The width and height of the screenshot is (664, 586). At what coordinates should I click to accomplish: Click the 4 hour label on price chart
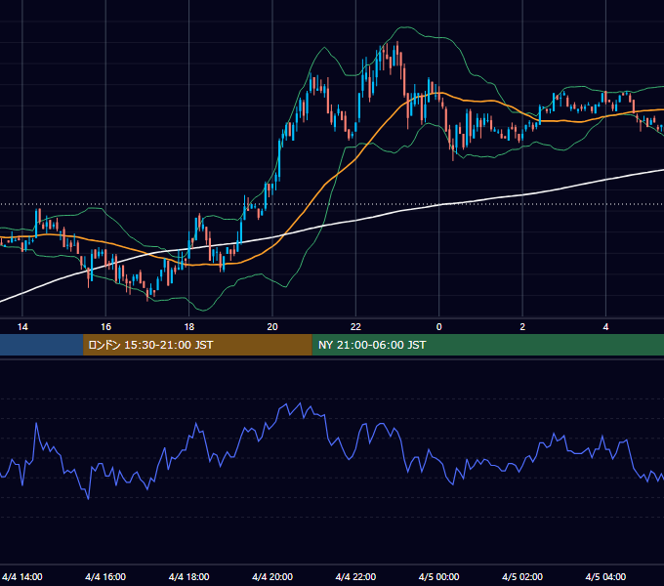(x=606, y=327)
